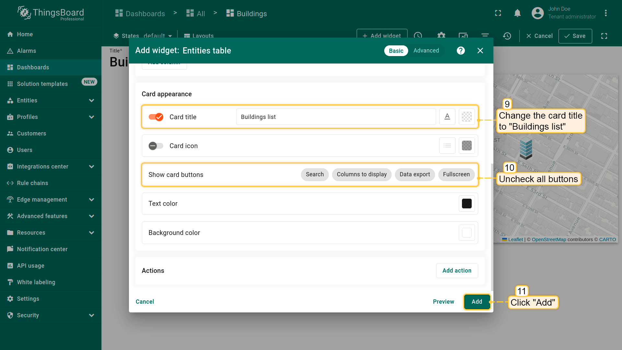Click the help question mark icon

tap(461, 51)
